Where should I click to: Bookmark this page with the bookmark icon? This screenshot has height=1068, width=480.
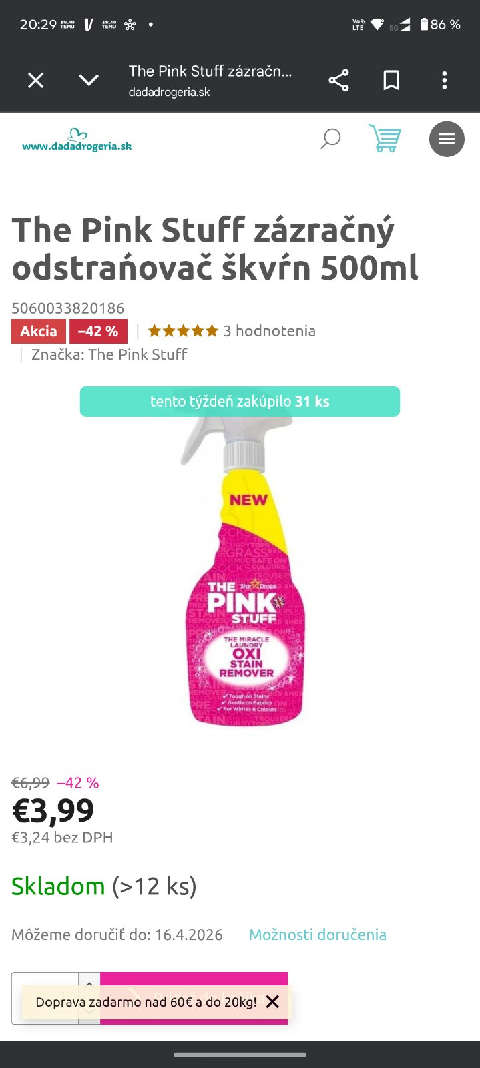[391, 81]
